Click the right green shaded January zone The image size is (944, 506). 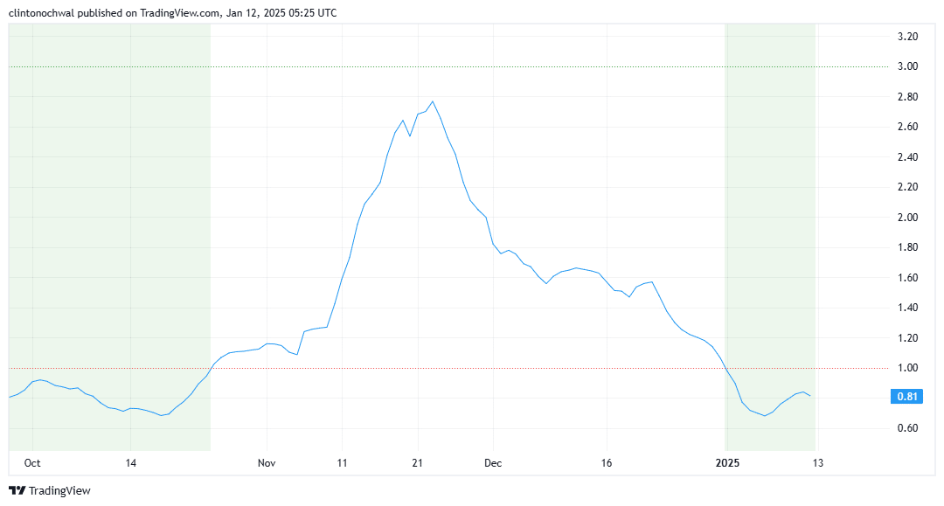coord(771,218)
